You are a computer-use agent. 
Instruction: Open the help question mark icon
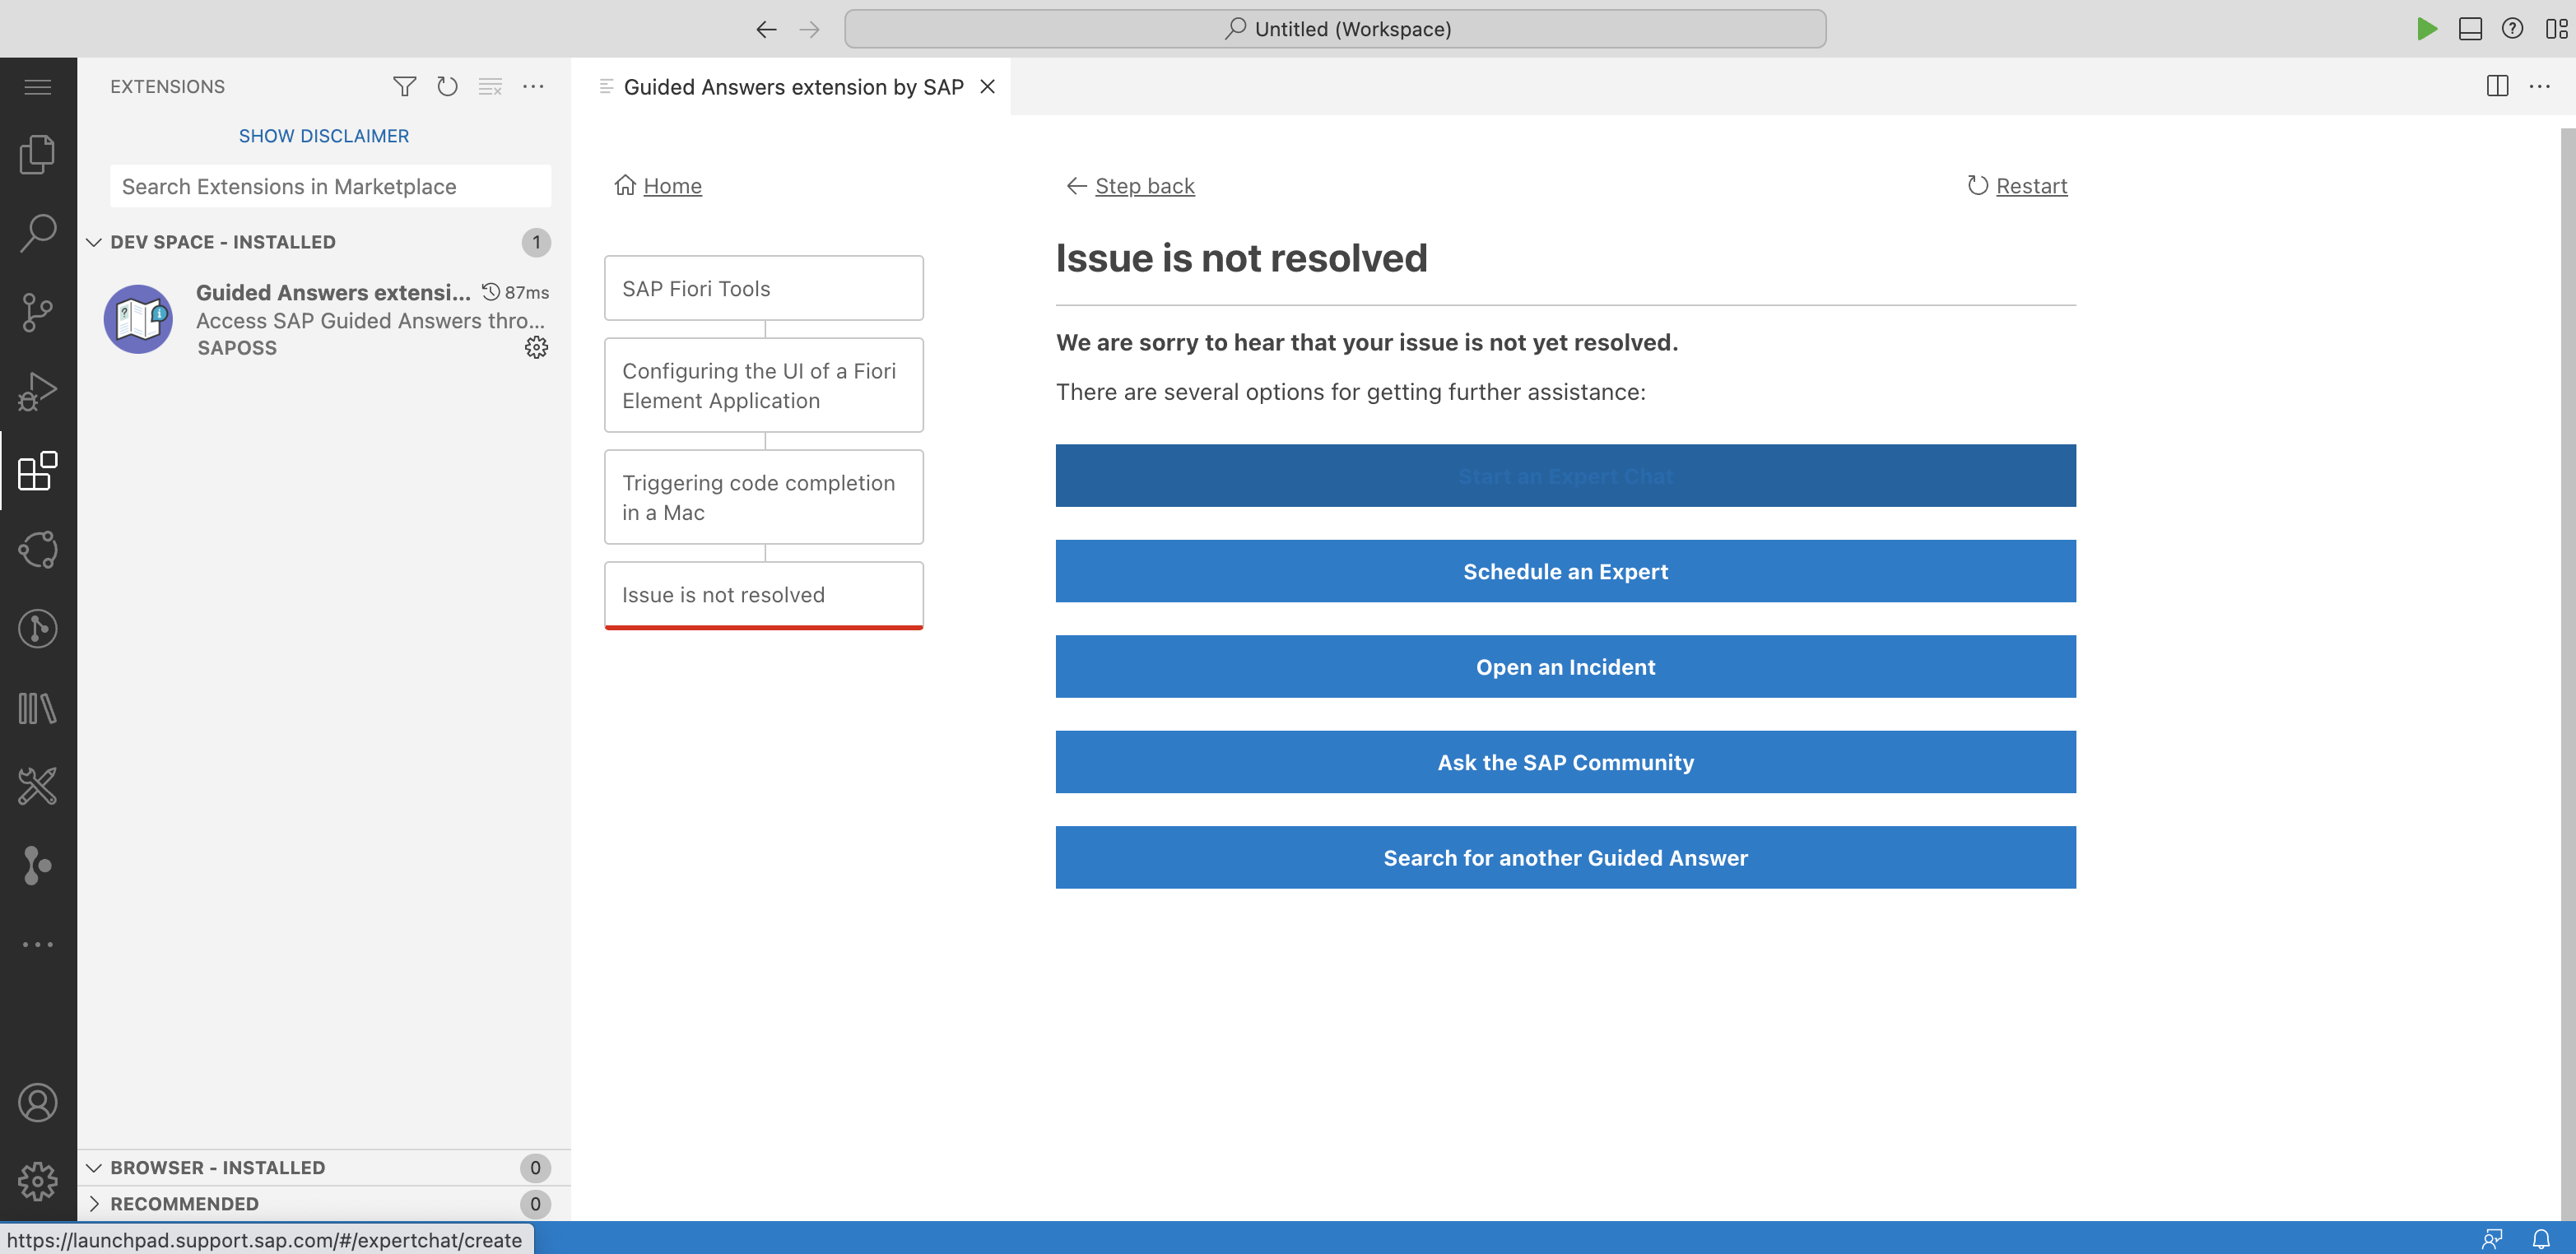2512,29
